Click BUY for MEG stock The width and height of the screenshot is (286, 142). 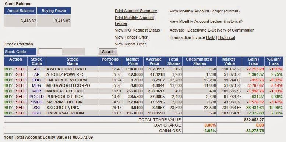coord(8,85)
